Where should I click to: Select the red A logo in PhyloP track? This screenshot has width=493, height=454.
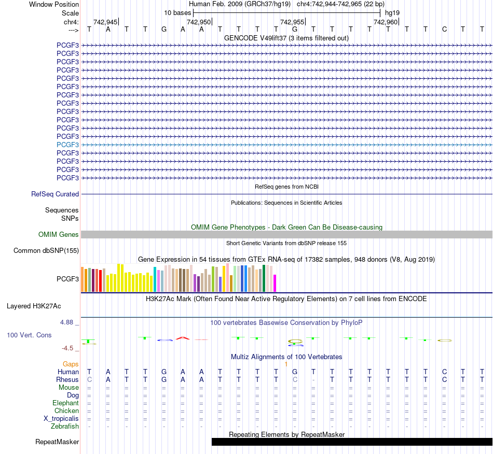pos(183,338)
